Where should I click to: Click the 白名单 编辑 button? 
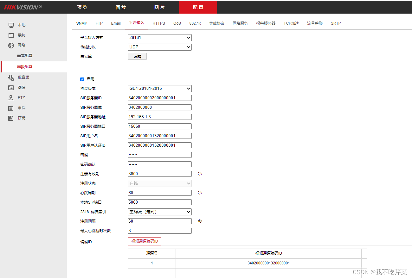point(137,57)
